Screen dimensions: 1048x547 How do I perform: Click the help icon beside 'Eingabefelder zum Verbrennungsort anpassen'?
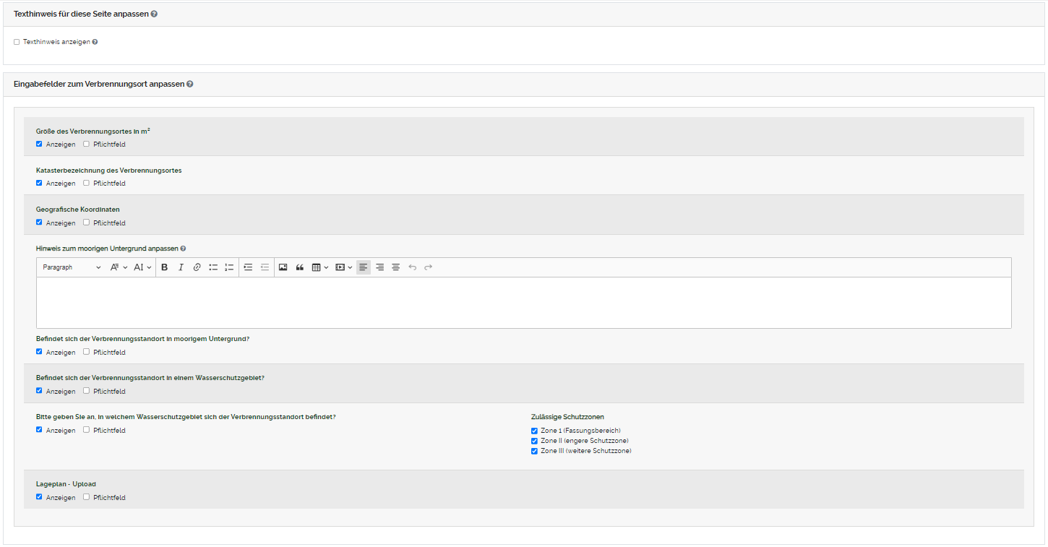tap(190, 84)
